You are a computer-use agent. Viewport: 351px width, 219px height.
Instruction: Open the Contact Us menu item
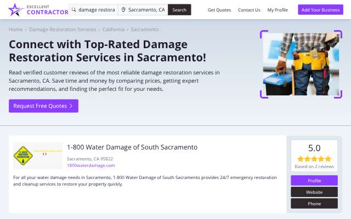249,10
